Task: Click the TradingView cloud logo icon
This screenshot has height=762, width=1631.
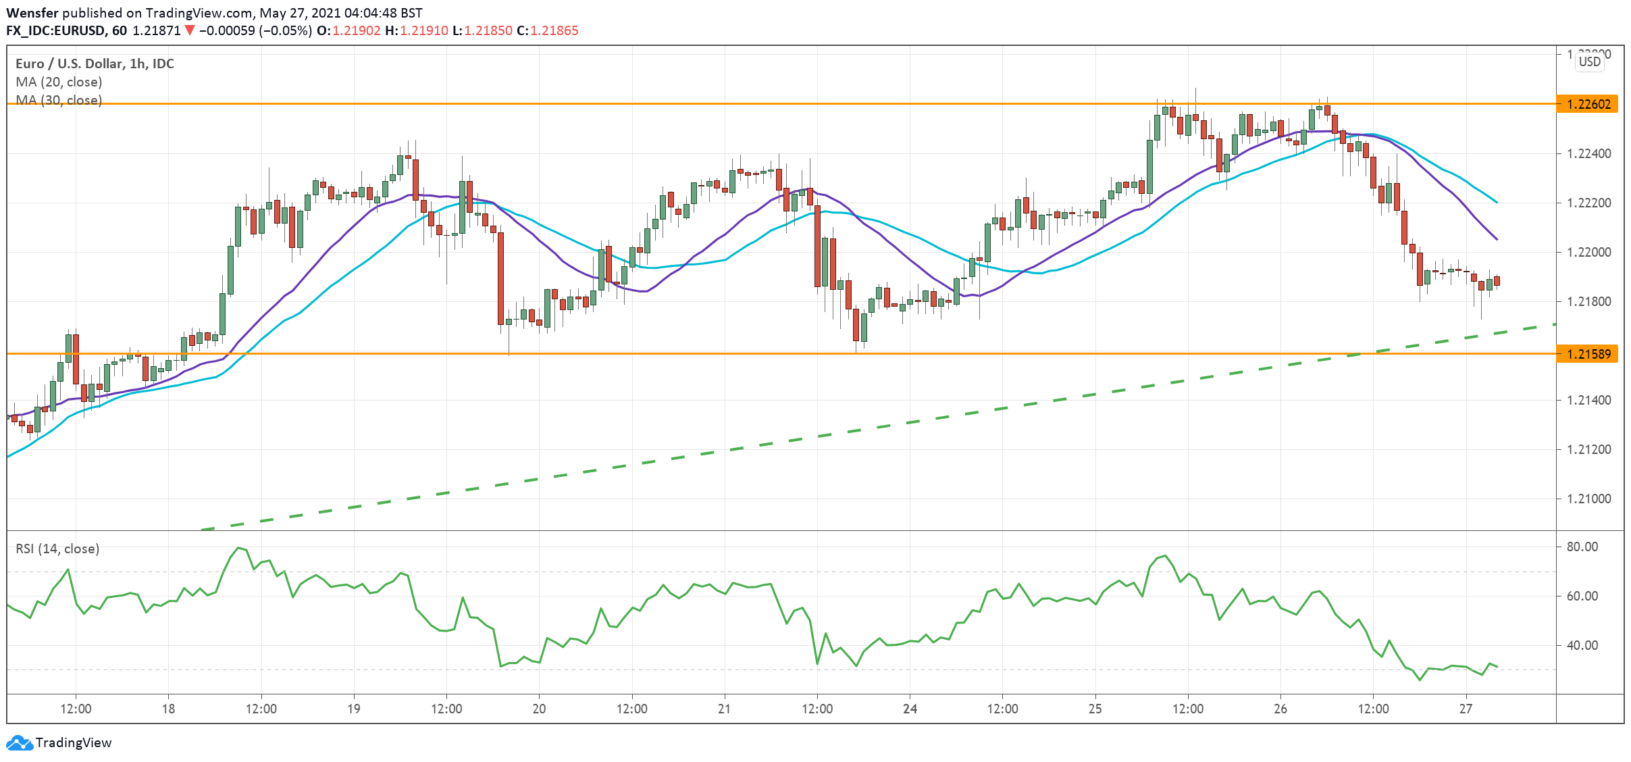Action: click(x=19, y=742)
